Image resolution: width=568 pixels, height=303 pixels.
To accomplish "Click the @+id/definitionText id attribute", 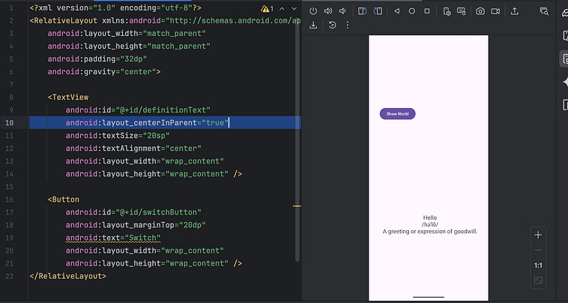I will tap(138, 109).
